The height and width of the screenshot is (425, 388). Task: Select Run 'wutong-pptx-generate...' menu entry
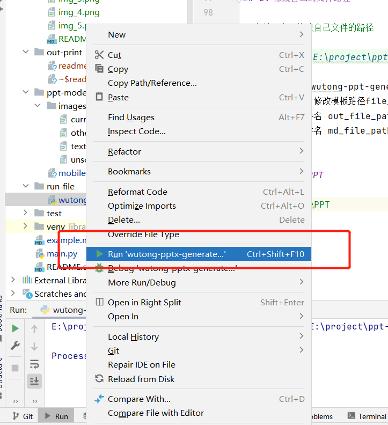pyautogui.click(x=199, y=254)
